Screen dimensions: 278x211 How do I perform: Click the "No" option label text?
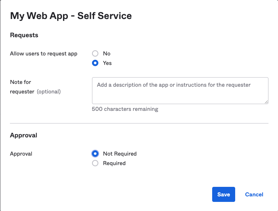(107, 53)
